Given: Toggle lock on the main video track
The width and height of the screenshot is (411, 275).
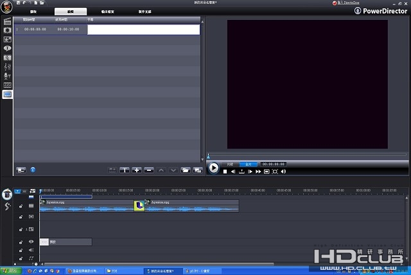Looking at the screenshot, I should point(21,206).
